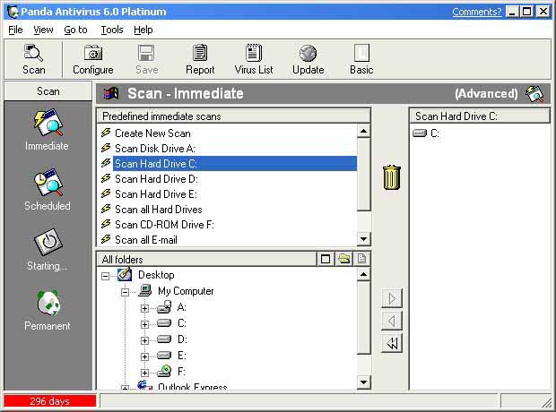Click the Comments? link
The width and height of the screenshot is (556, 412).
click(476, 12)
